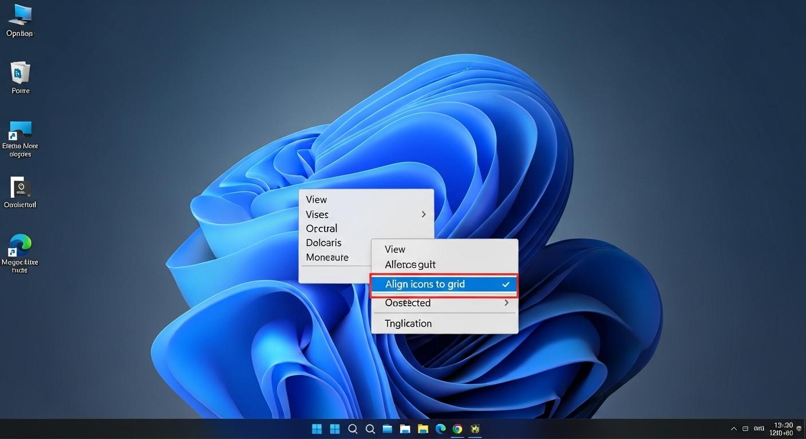
Task: Open the 'Opntion' computer icon on desktop
Action: (x=19, y=19)
